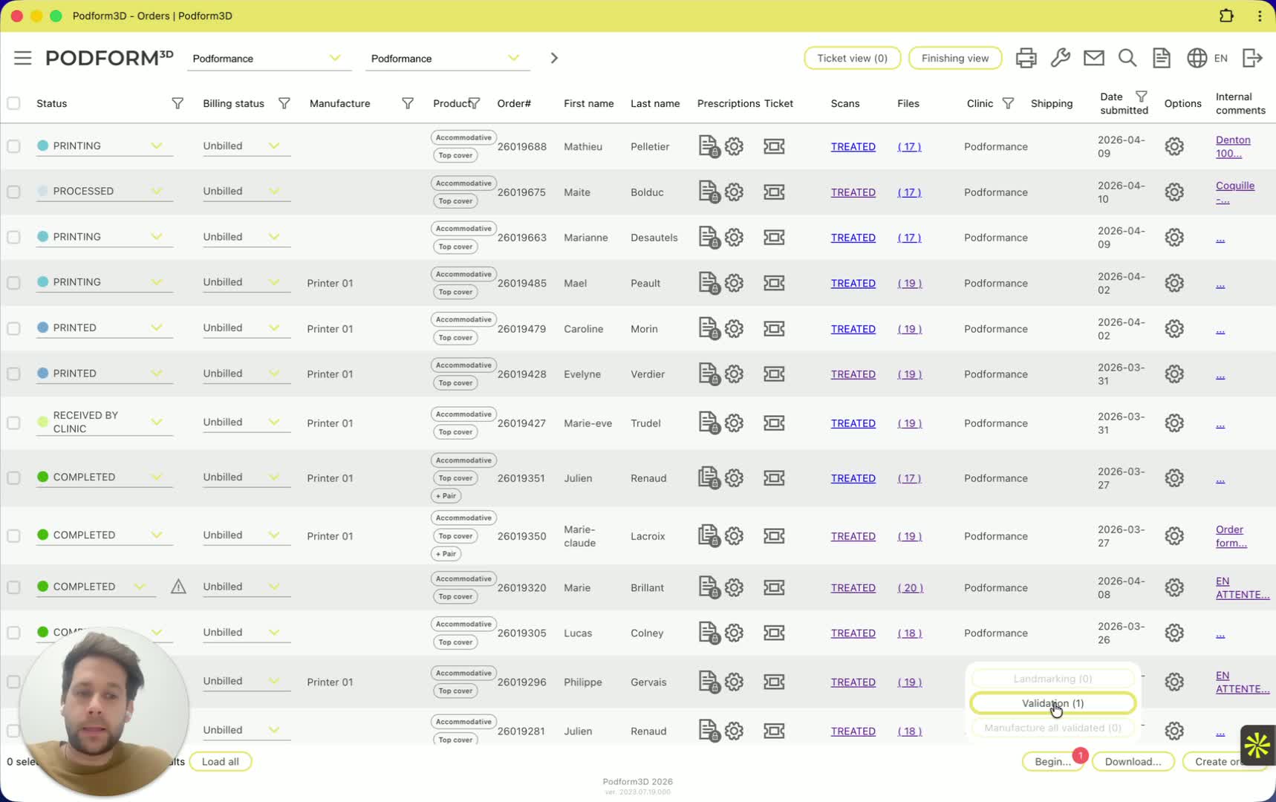Open prescription settings gear for Maite Bolduc
1276x802 pixels.
coord(734,192)
